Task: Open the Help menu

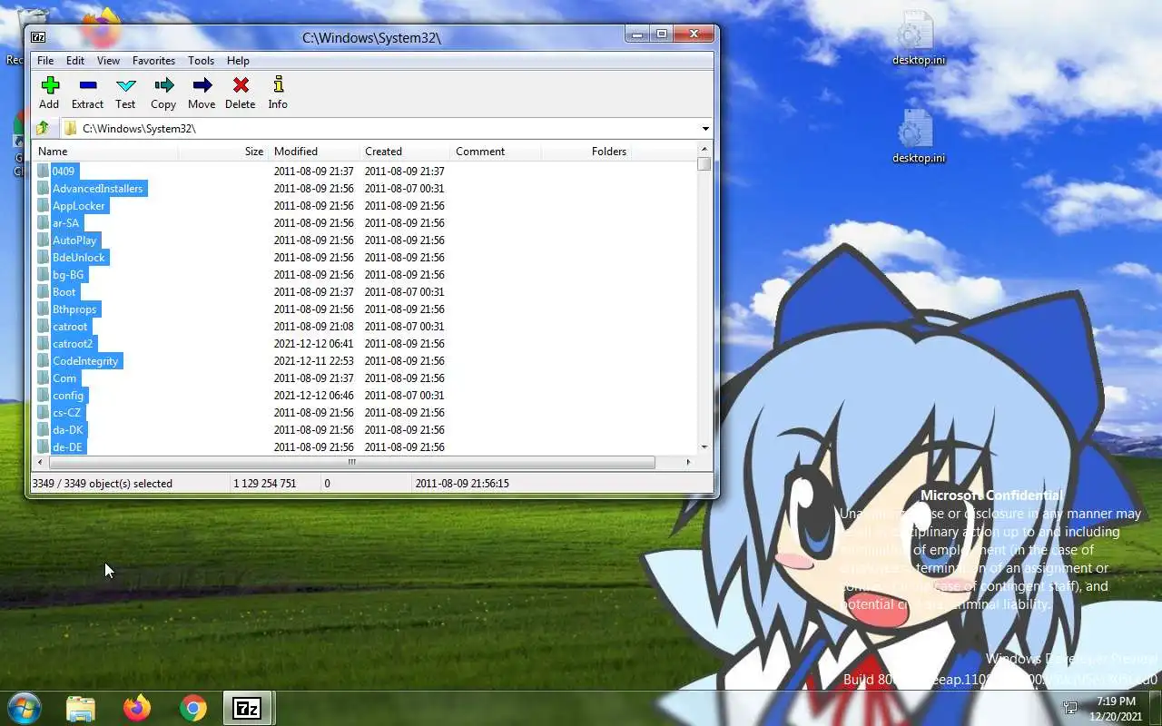Action: (x=238, y=61)
